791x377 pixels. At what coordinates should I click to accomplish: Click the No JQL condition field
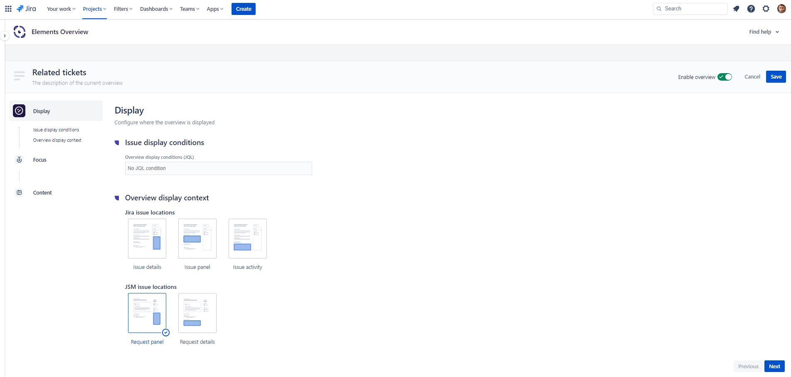(x=218, y=168)
